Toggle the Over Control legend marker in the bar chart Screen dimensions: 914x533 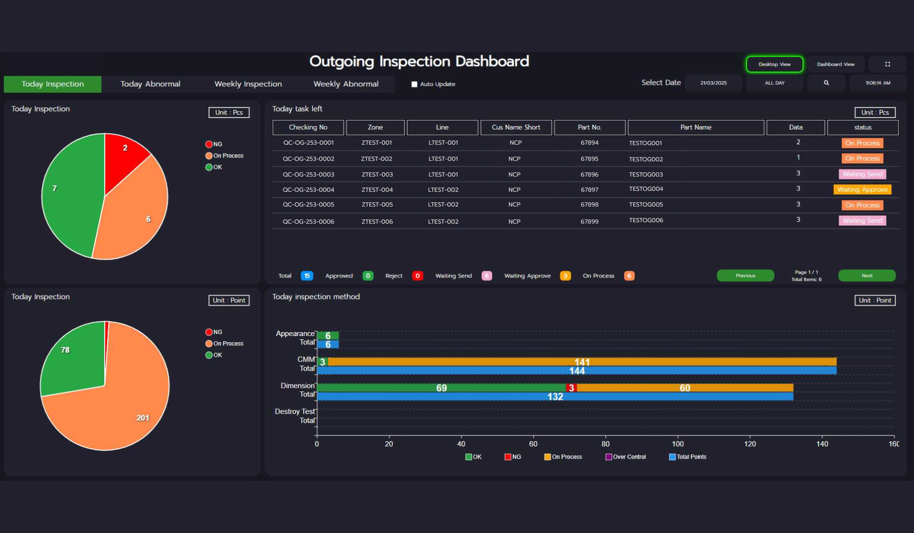608,457
